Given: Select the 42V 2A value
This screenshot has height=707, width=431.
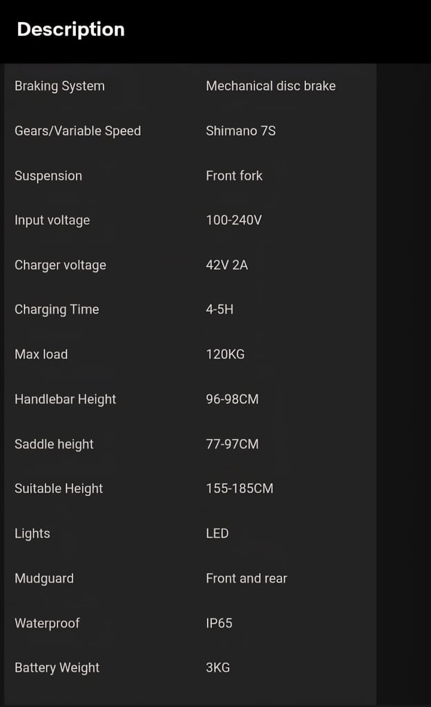Looking at the screenshot, I should [227, 265].
